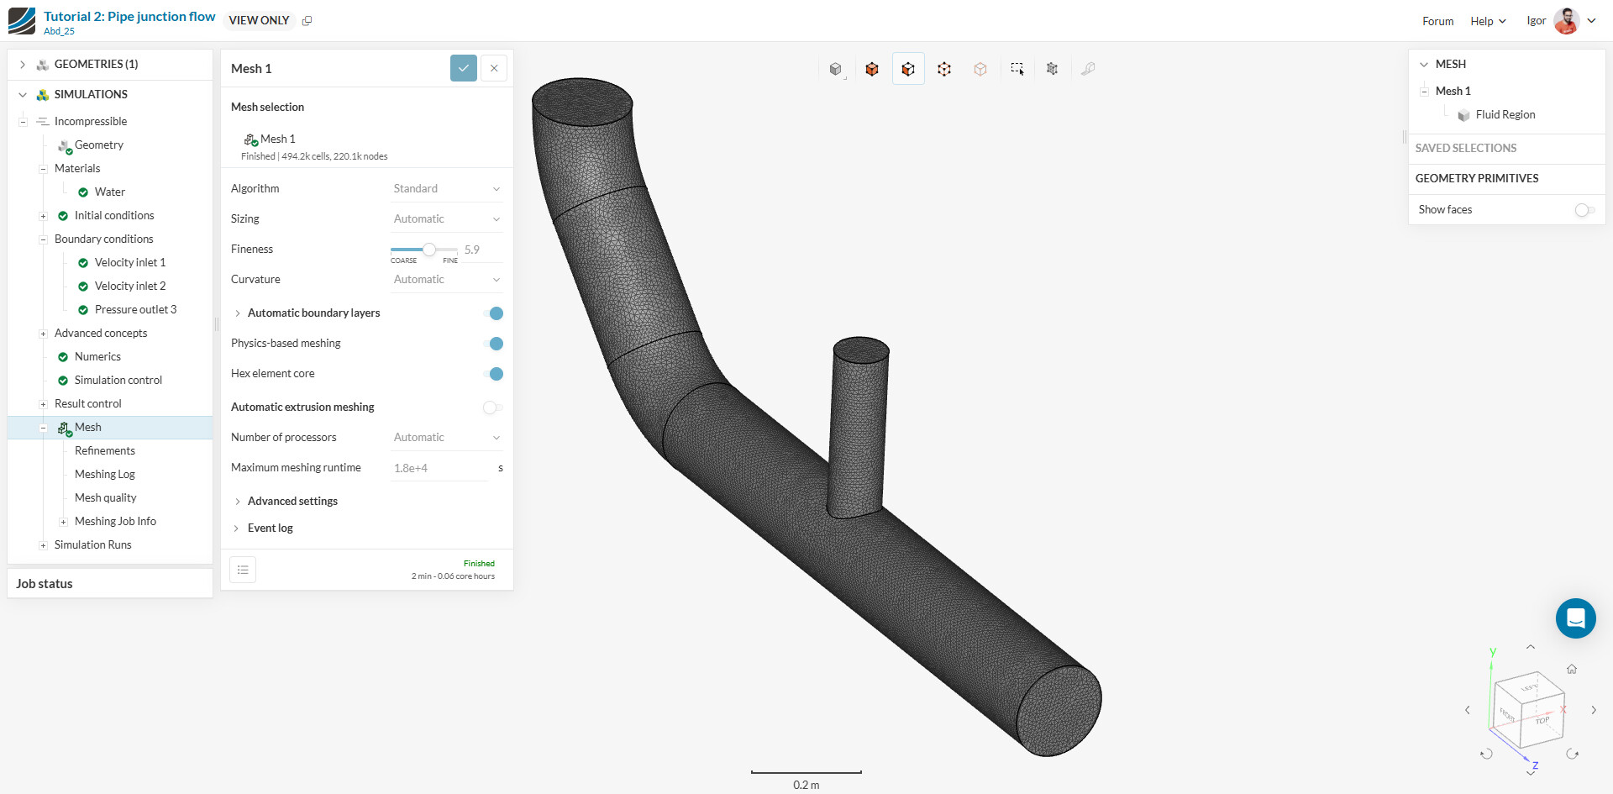Rotate view right with the cube arrow
Viewport: 1613px width, 794px height.
point(1594,710)
